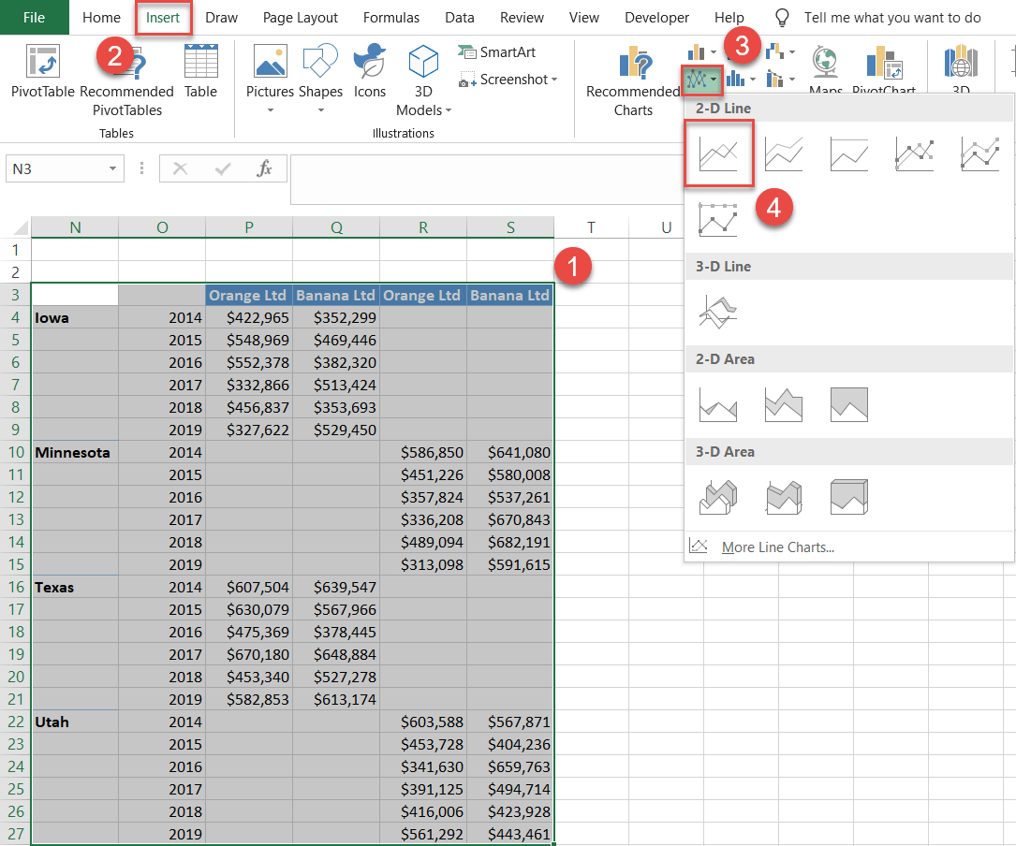
Task: Expand the 3D Models dropdown arrow
Action: (x=449, y=110)
